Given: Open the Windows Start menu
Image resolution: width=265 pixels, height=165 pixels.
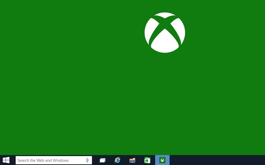Looking at the screenshot, I should coord(6,160).
